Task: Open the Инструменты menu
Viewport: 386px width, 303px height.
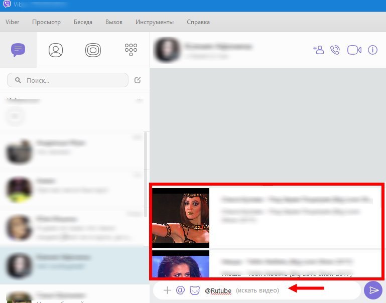Action: (155, 22)
